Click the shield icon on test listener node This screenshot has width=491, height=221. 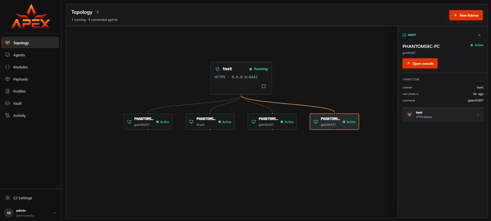(218, 69)
